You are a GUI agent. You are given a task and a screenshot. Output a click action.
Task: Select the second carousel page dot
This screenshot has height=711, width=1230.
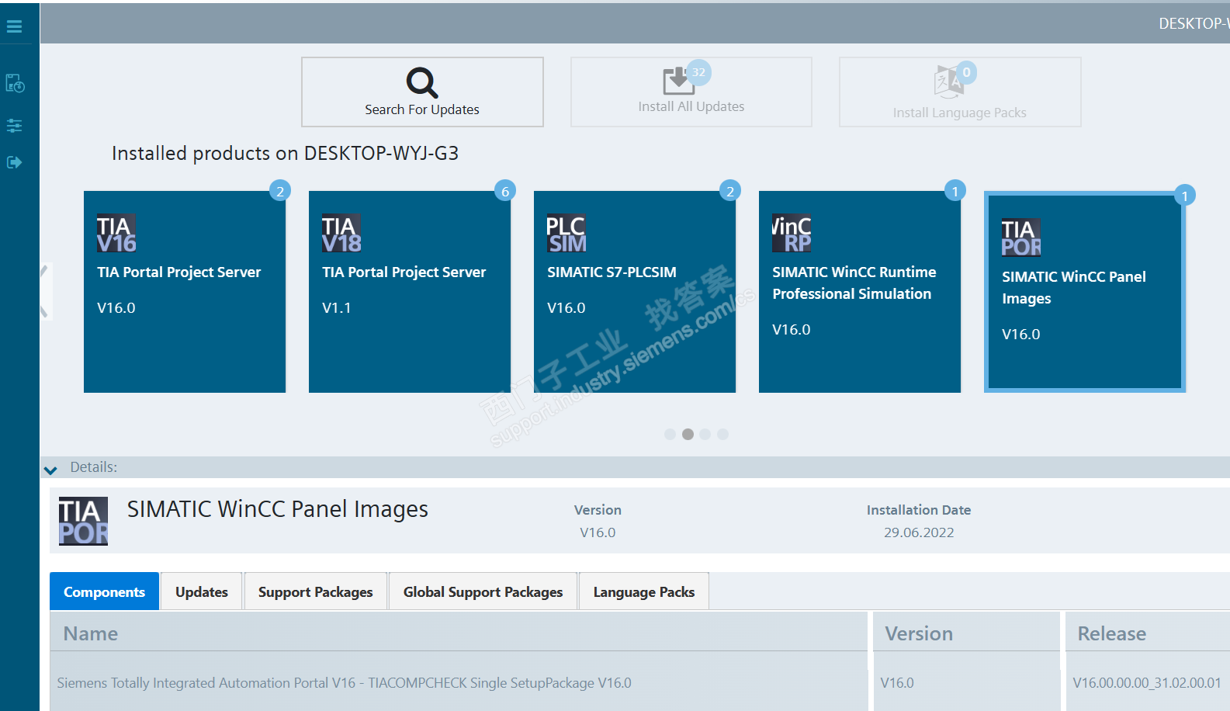688,435
